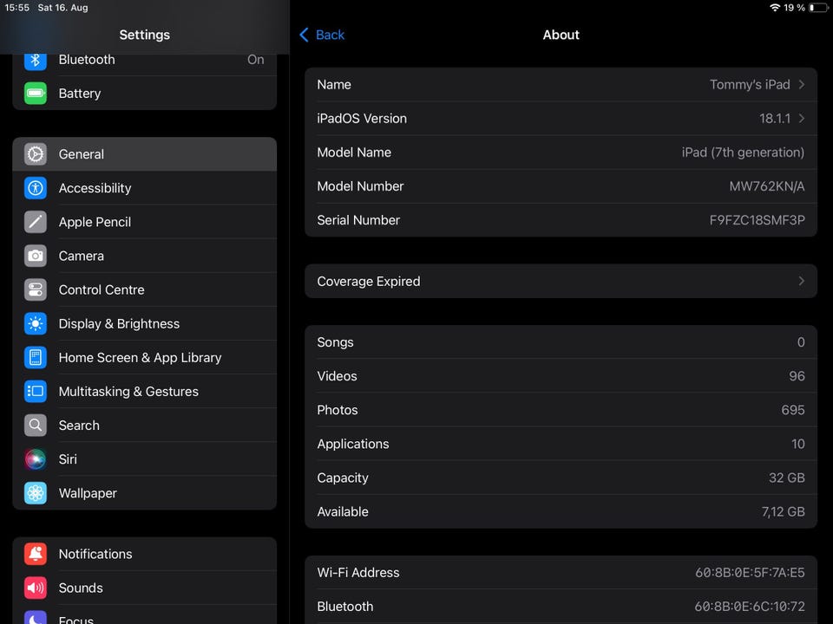833x624 pixels.
Task: Select iPadOS version 18.1.1
Action: coord(775,119)
